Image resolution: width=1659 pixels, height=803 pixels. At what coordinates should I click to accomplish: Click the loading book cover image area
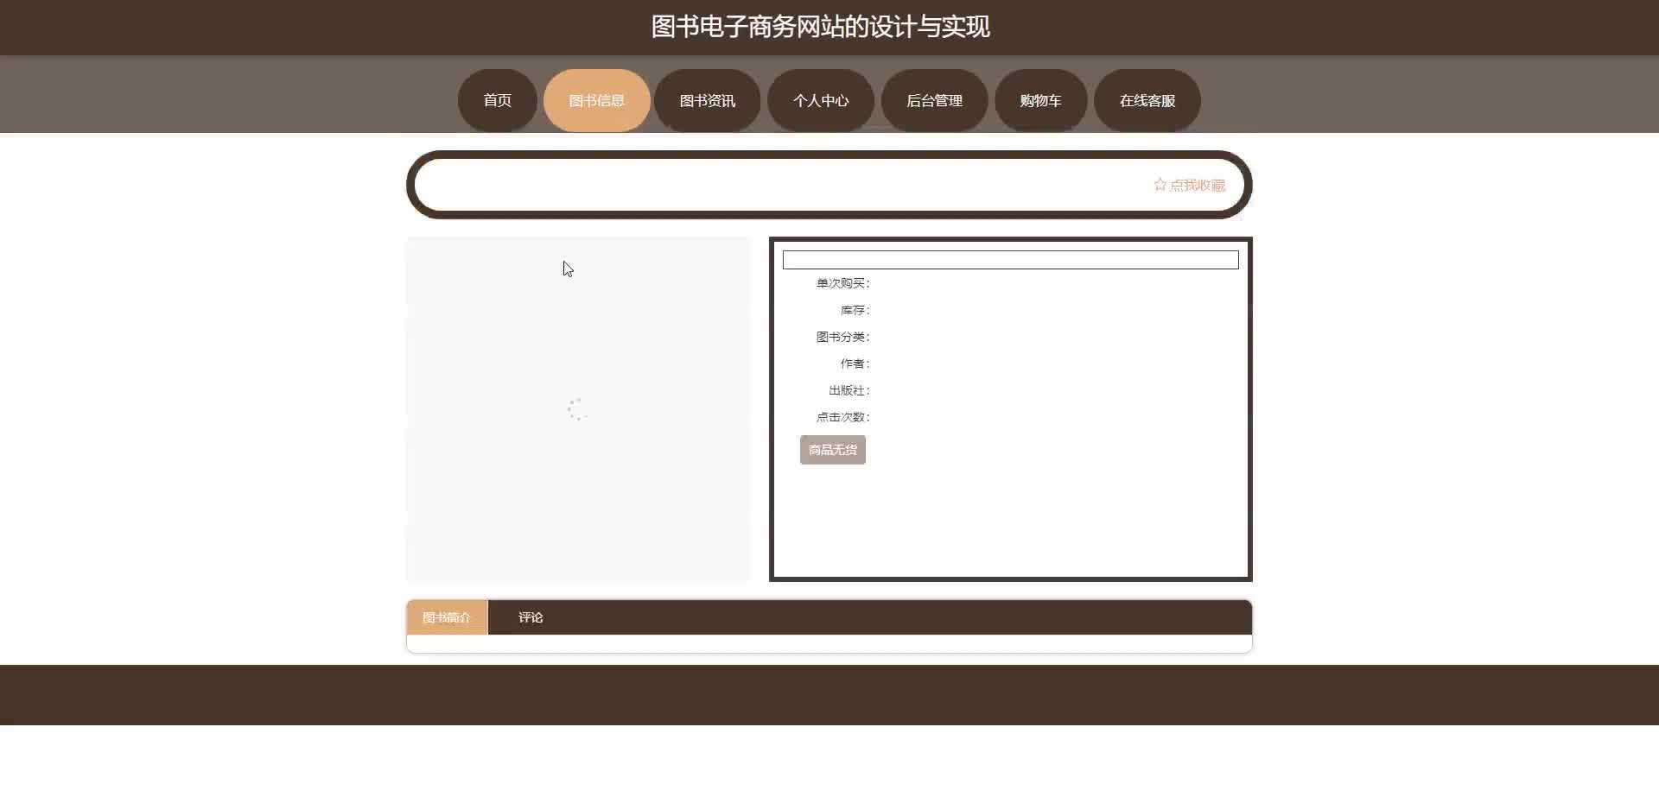[578, 409]
